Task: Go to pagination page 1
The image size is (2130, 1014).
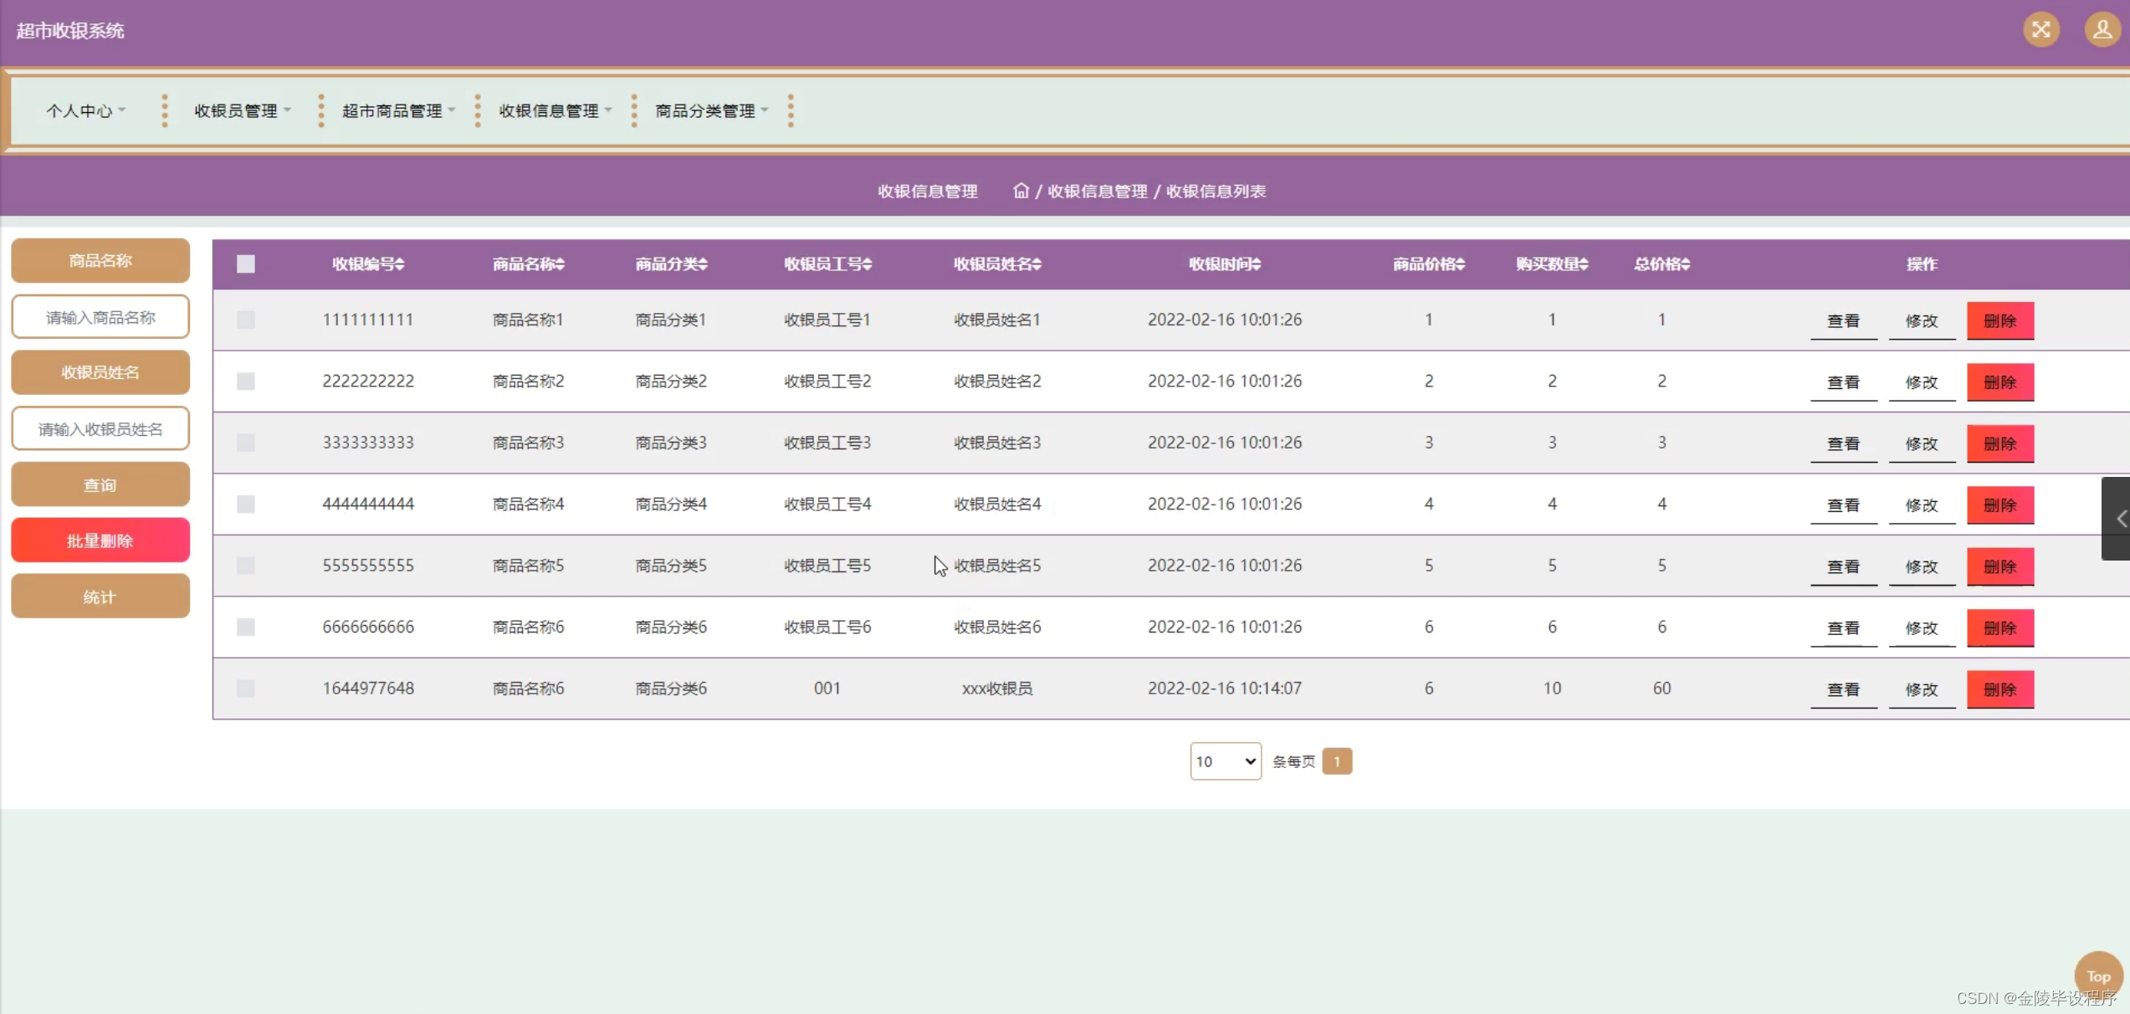Action: (x=1336, y=761)
